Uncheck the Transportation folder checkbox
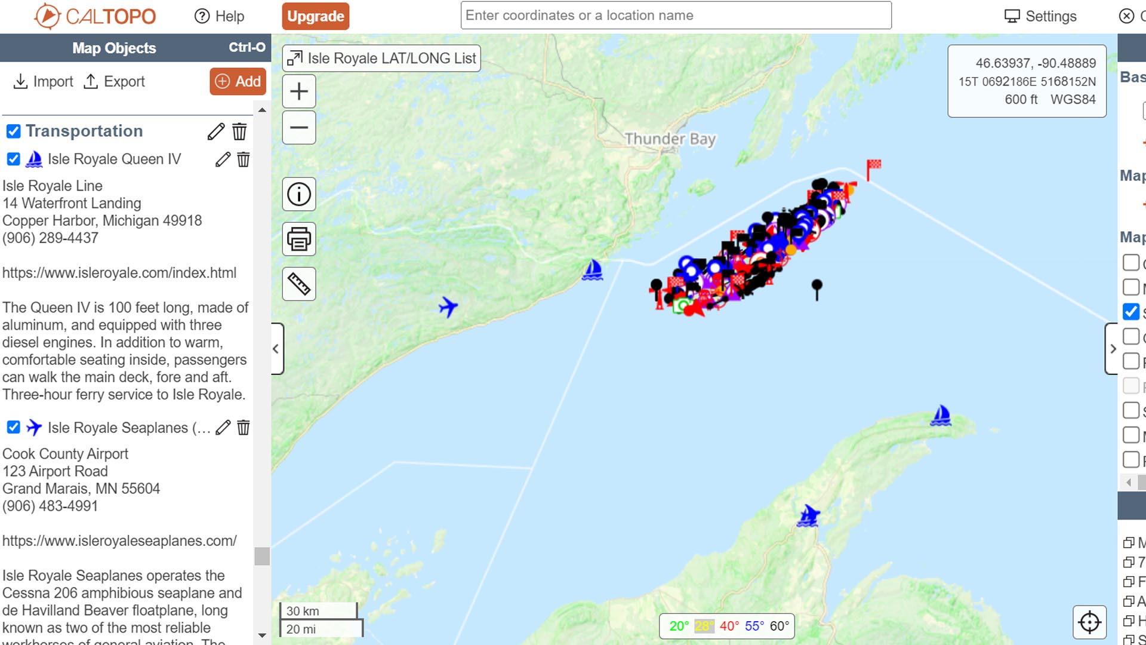 [x=13, y=131]
